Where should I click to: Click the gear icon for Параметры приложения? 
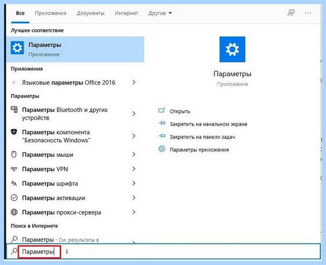[162, 149]
